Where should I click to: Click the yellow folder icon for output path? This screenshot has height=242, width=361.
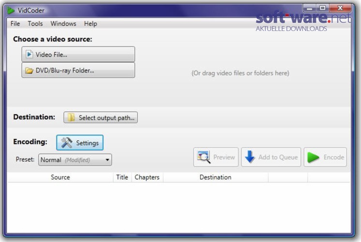(71, 118)
